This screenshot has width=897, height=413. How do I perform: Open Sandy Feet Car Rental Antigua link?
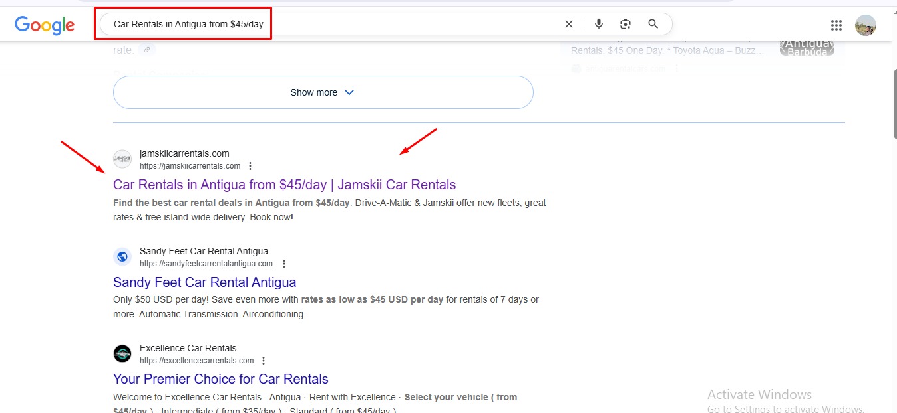coord(204,282)
